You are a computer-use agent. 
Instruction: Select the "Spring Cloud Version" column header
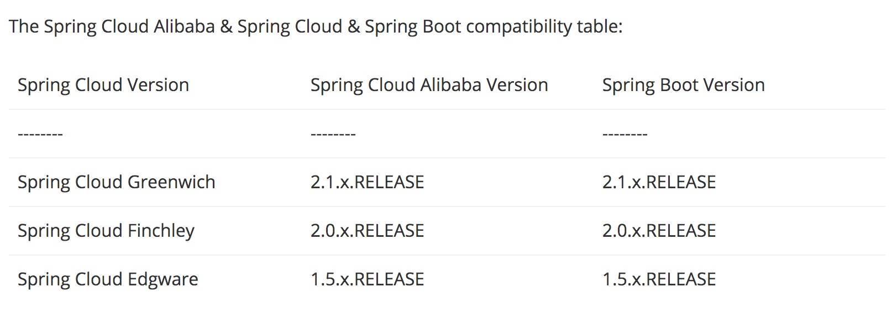103,85
